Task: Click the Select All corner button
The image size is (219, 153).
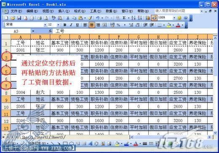Action: tap(6, 37)
